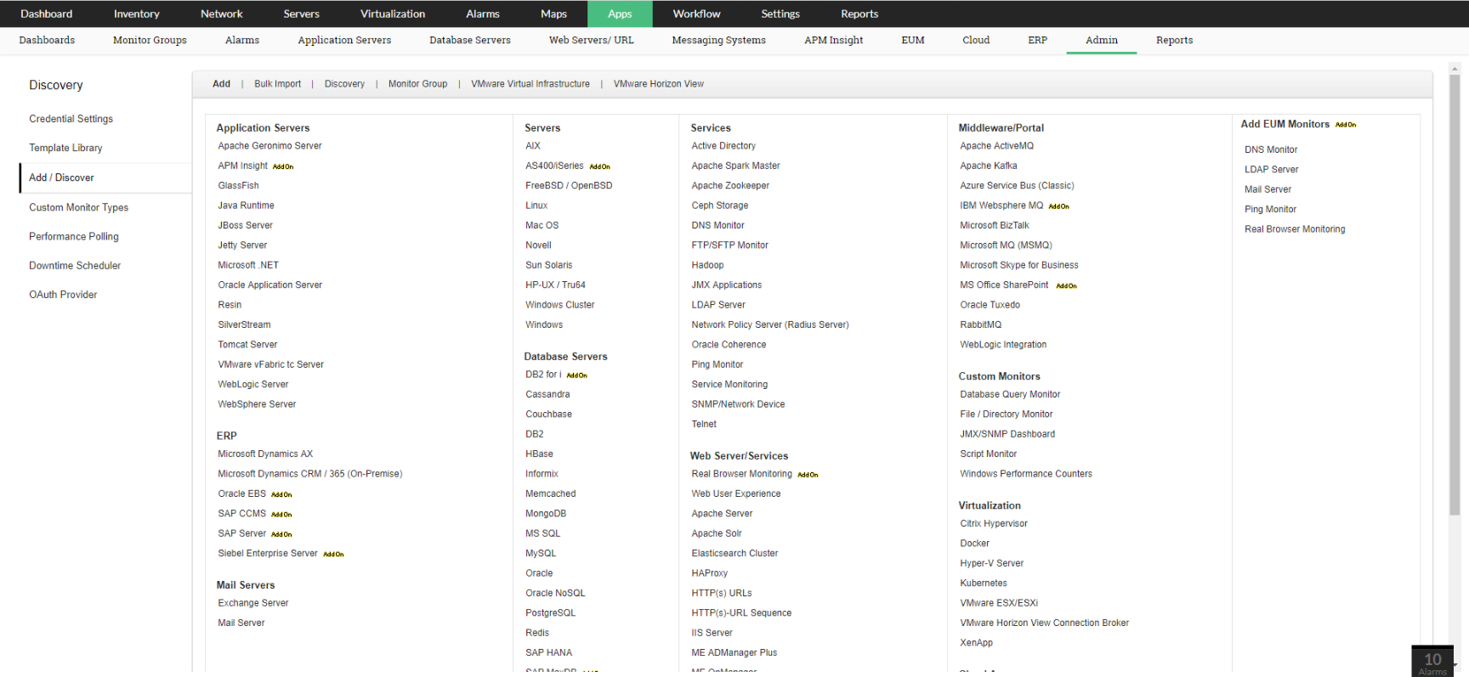Open Credential Settings in sidebar
This screenshot has width=1469, height=677.
[71, 119]
